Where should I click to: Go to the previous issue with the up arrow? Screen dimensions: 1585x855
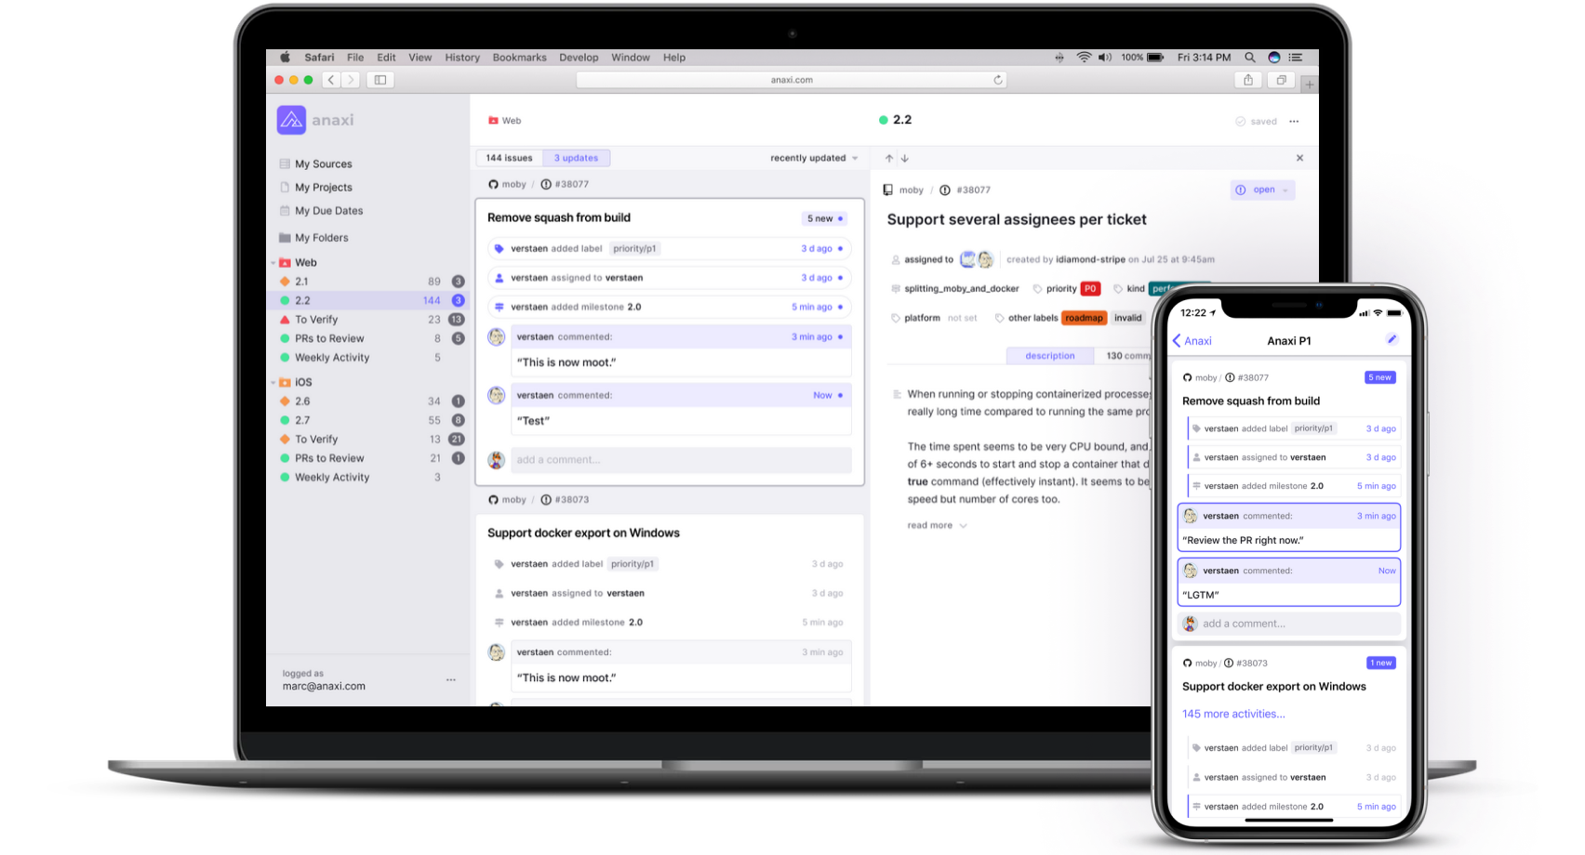889,158
